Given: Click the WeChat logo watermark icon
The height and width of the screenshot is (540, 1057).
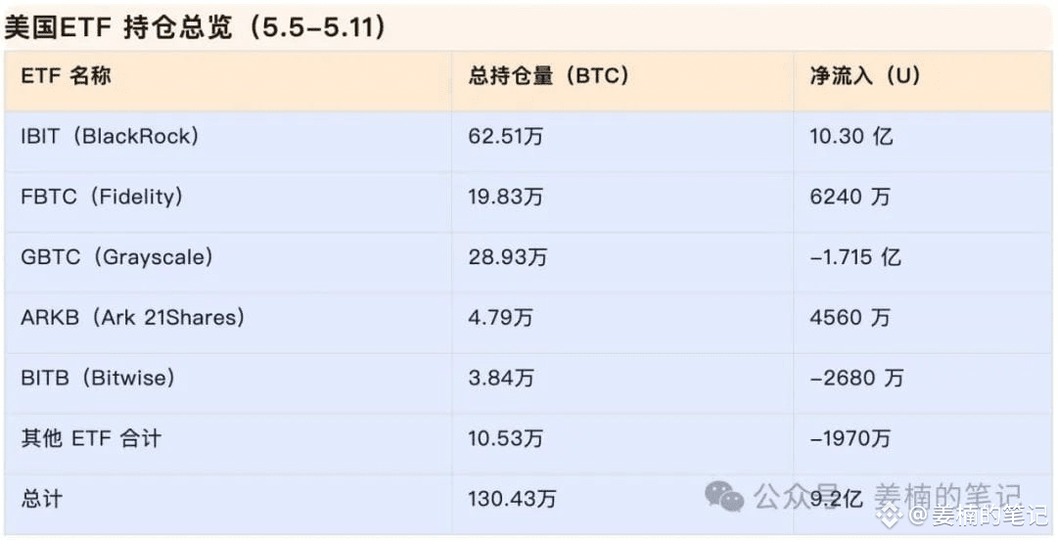Looking at the screenshot, I should click(724, 496).
